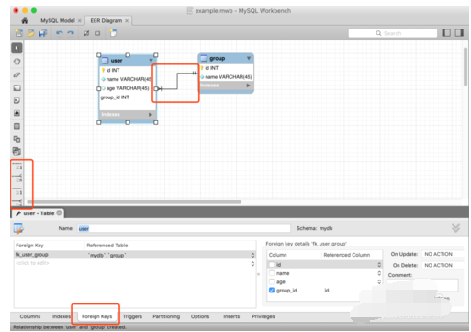Toggle the grid display icon

tap(86, 33)
